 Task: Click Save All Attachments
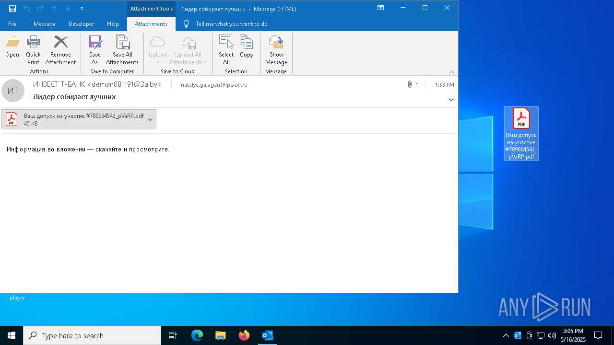click(x=122, y=50)
